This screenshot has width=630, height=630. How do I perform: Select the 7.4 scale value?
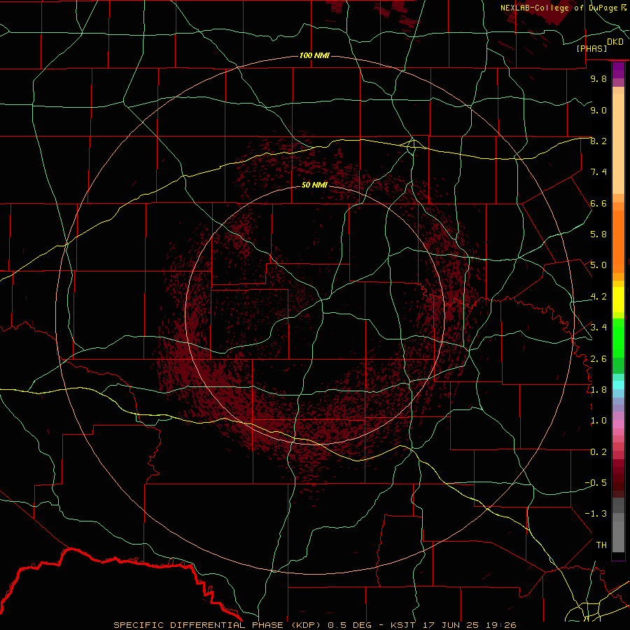598,172
